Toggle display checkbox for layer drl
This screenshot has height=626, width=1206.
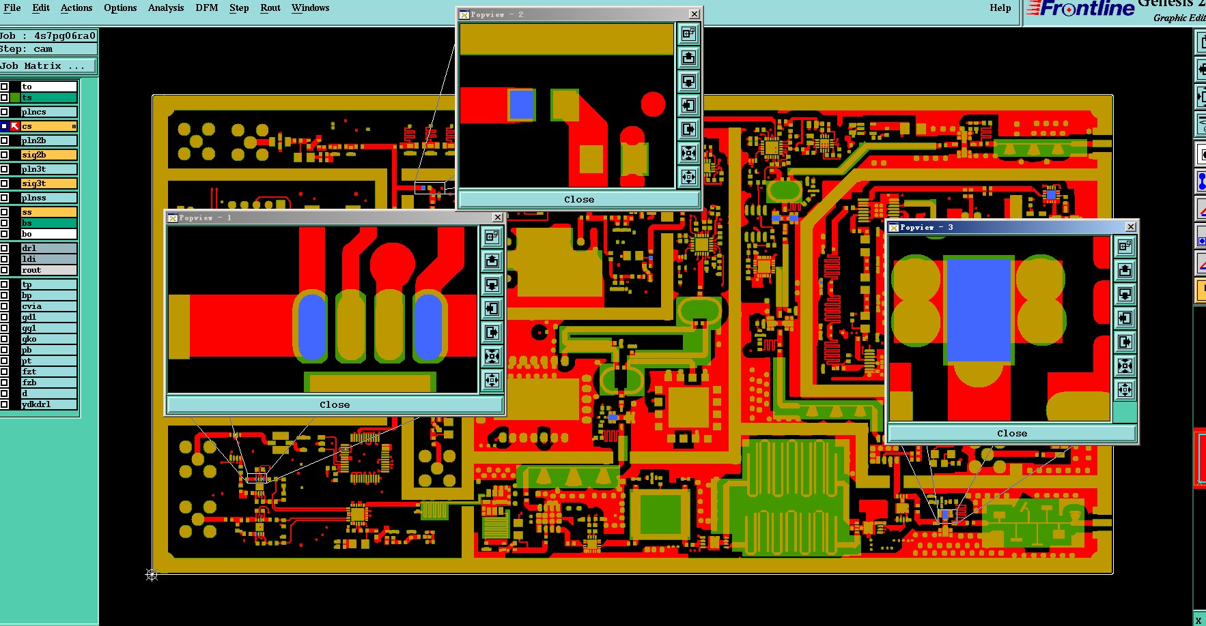click(x=4, y=248)
